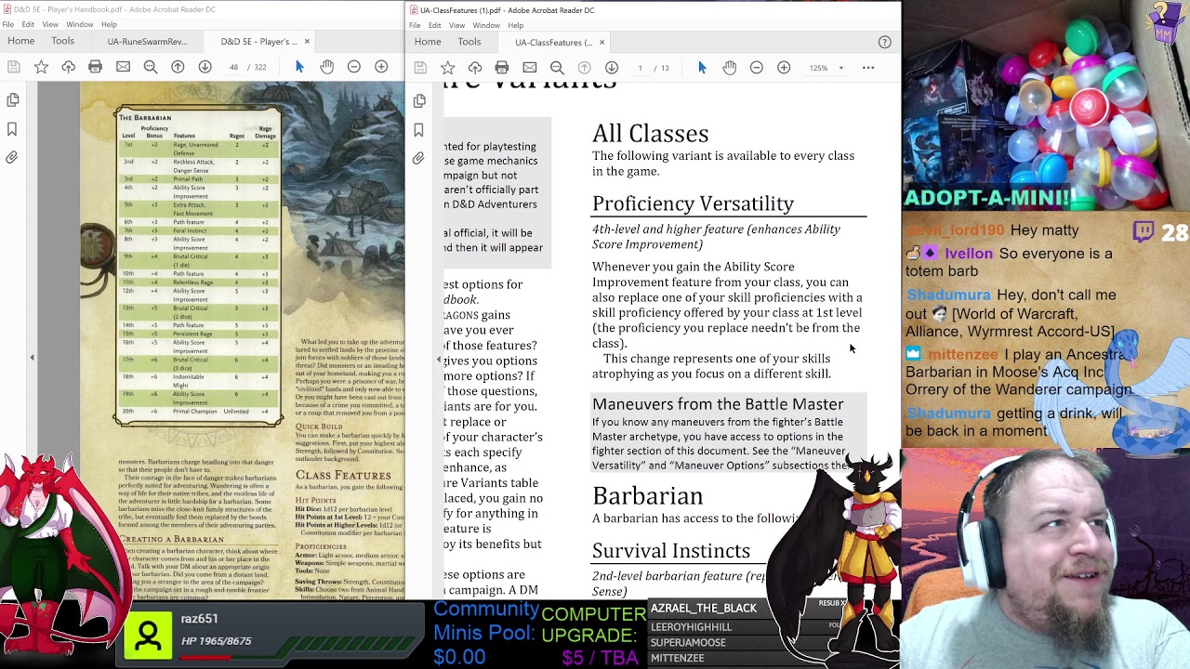Viewport: 1190px width, 669px height.
Task: Open Window menu in UA-ClassFeatures window
Action: [x=485, y=25]
